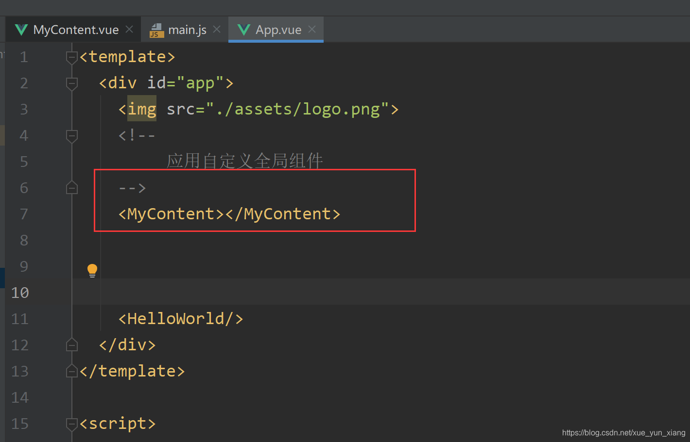Image resolution: width=690 pixels, height=442 pixels.
Task: Collapse the div block on line 2
Action: (x=72, y=83)
